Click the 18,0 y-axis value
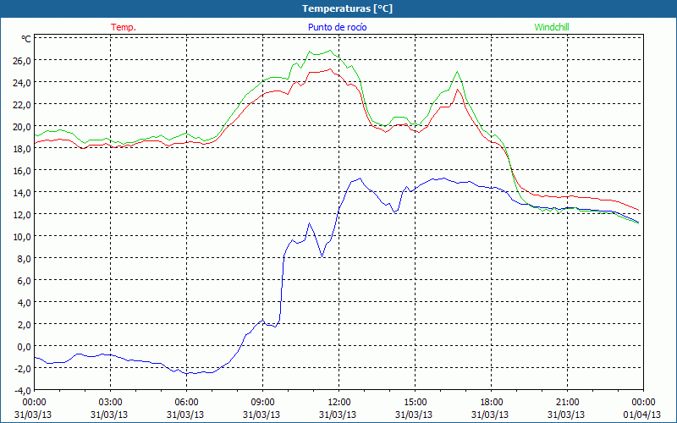This screenshot has height=423, width=677. click(x=20, y=149)
